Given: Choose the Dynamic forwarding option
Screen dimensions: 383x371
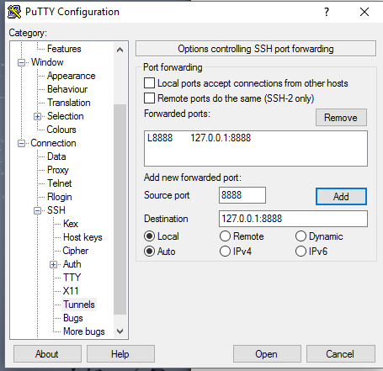Looking at the screenshot, I should click(x=301, y=236).
